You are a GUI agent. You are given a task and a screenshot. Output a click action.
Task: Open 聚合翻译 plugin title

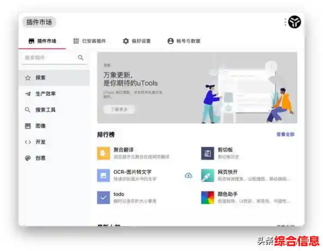[123, 150]
